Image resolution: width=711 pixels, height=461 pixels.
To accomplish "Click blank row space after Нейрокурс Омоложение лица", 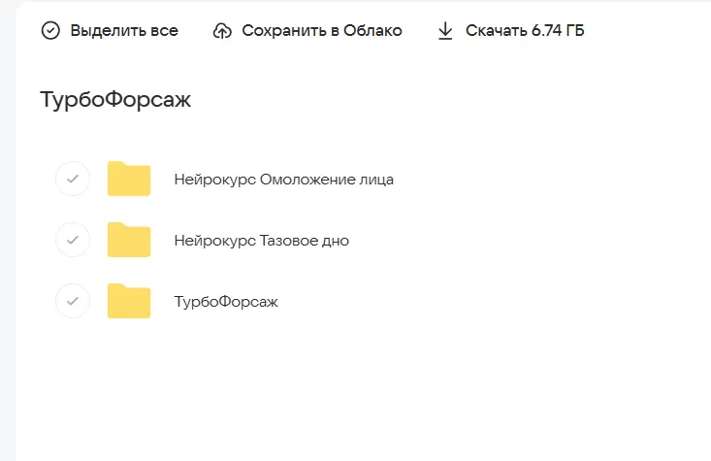I will (x=544, y=179).
